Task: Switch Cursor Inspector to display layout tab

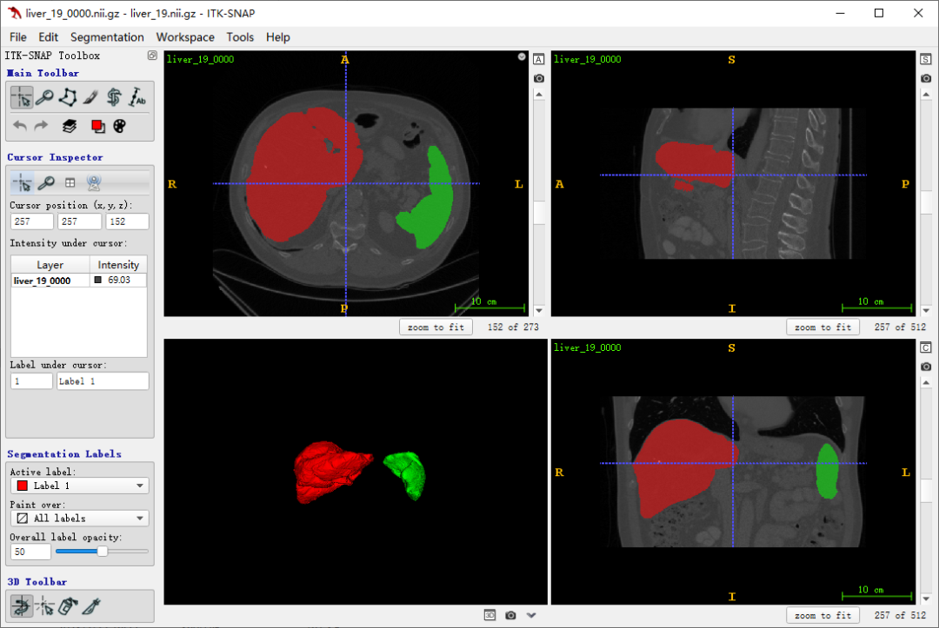Action: [x=70, y=183]
